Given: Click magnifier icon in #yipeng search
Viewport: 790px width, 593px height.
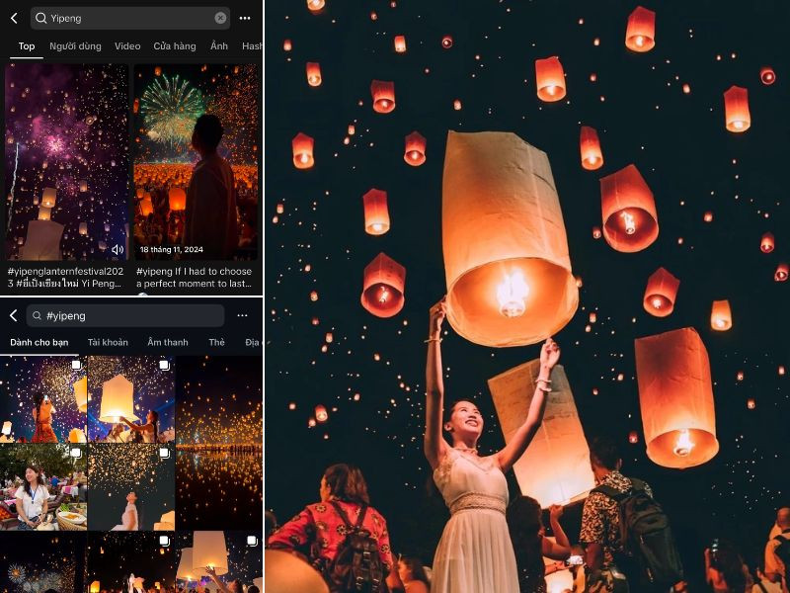Looking at the screenshot, I should pos(37,315).
